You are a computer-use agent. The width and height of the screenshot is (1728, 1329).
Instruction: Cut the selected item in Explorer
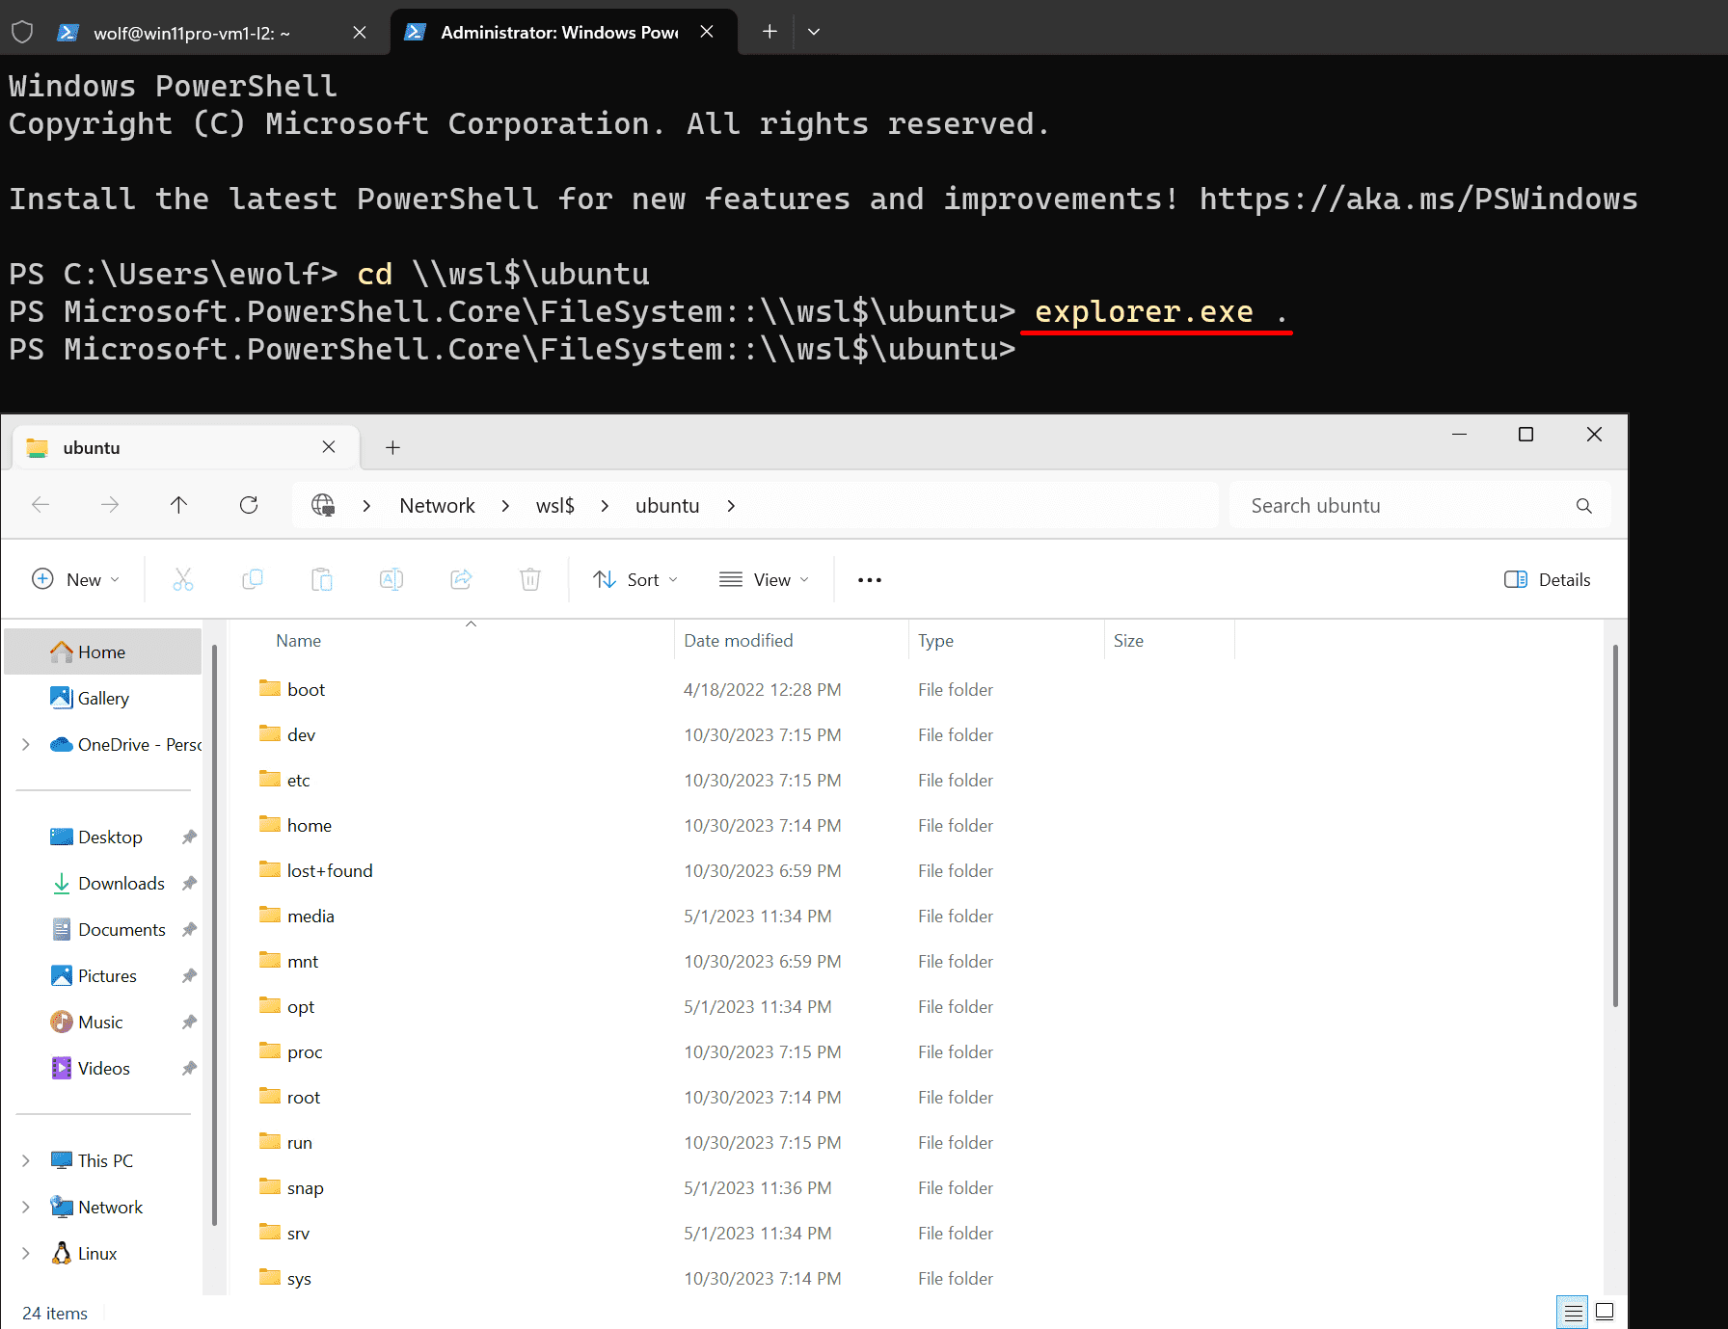182,579
